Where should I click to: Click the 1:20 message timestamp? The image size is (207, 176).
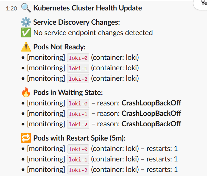(11, 9)
